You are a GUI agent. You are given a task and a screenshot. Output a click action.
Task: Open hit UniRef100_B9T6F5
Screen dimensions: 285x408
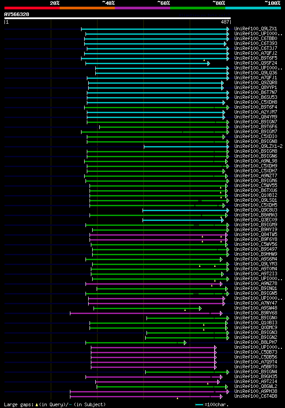[256, 58]
